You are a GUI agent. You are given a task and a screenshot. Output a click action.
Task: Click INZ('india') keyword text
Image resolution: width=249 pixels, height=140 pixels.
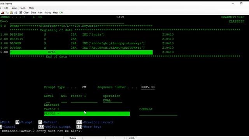tap(93, 35)
